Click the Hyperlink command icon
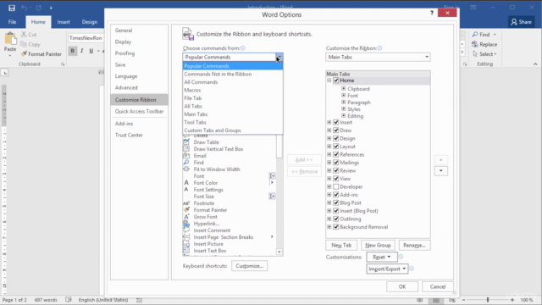The width and height of the screenshot is (542, 305). [186, 224]
